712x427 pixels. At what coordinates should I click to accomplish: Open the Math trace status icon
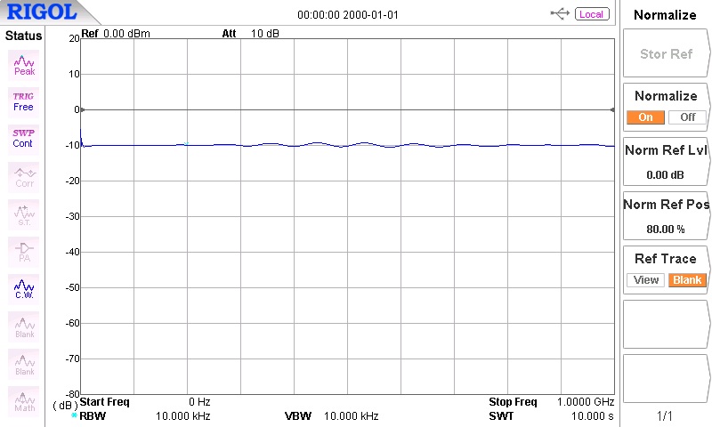point(24,400)
